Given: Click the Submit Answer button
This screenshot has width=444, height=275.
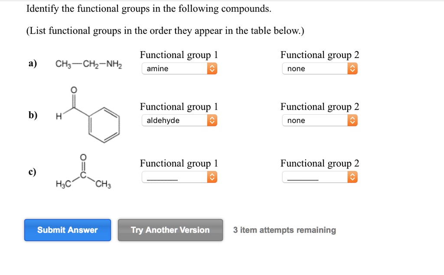Looking at the screenshot, I should click(x=67, y=230).
